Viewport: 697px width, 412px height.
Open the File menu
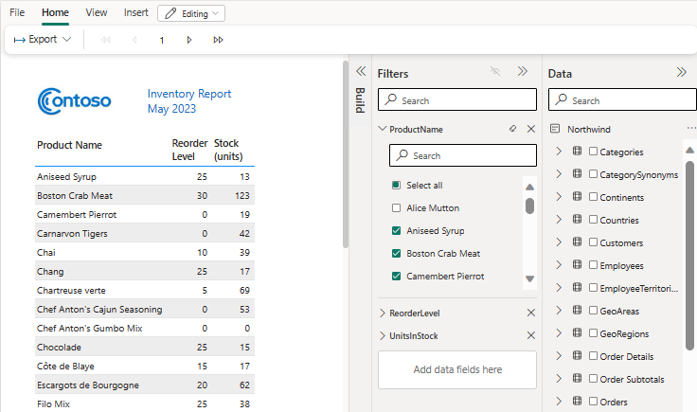[17, 13]
